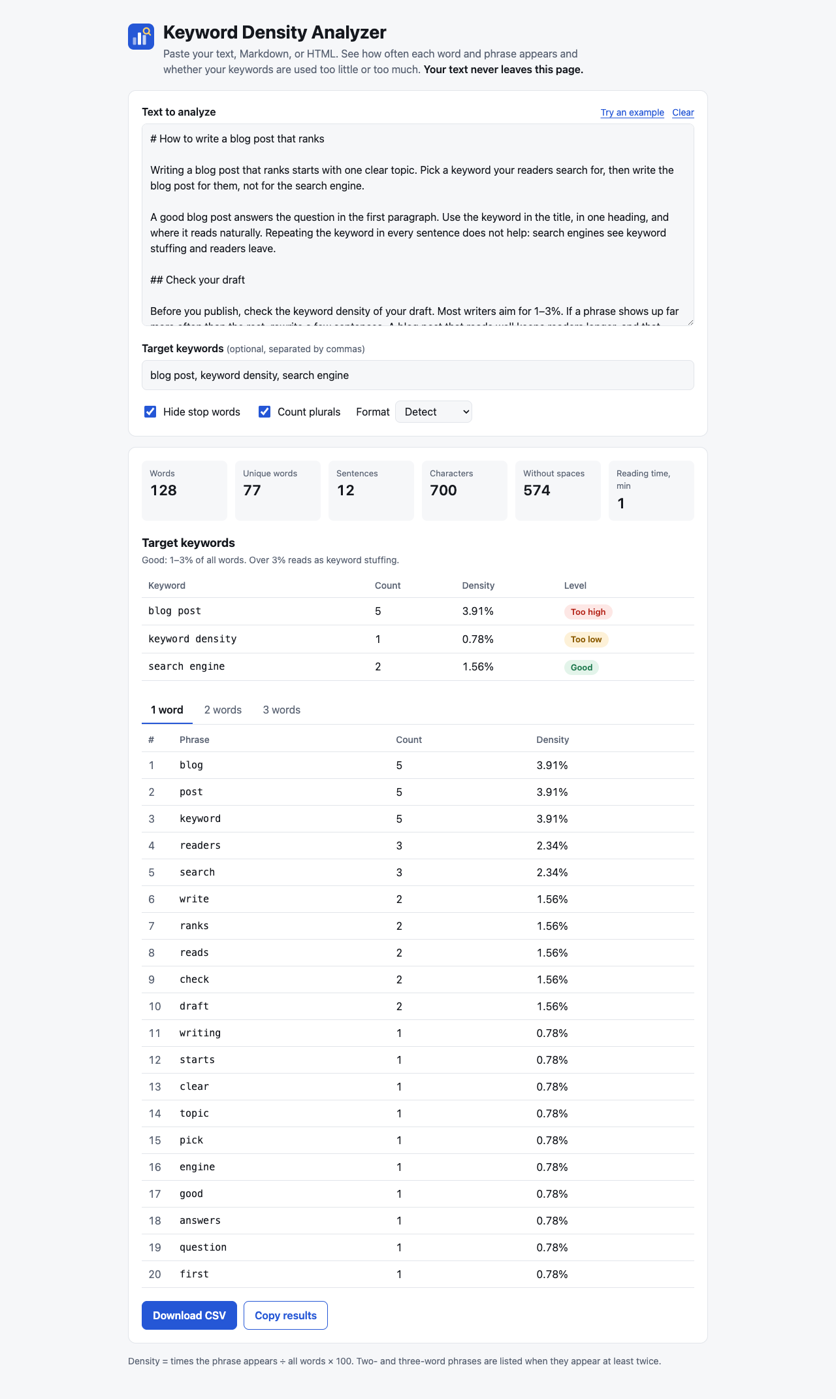Click the Level column header

pyautogui.click(x=575, y=585)
